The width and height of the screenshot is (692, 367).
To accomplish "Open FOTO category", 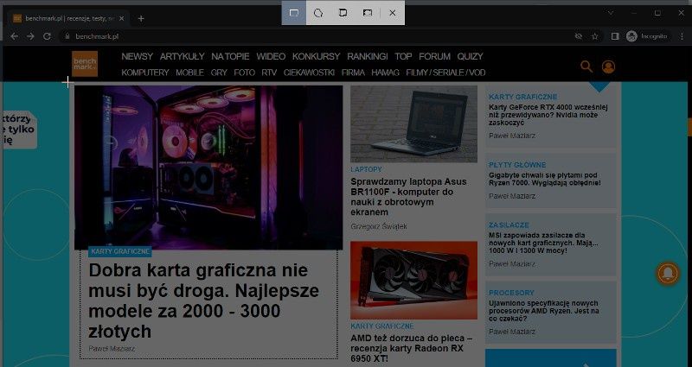I will [x=245, y=73].
